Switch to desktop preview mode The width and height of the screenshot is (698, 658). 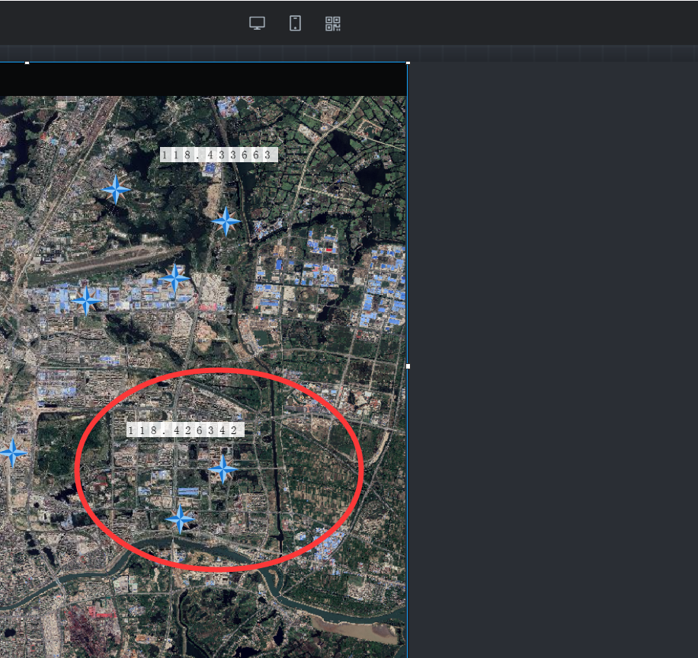pos(257,24)
